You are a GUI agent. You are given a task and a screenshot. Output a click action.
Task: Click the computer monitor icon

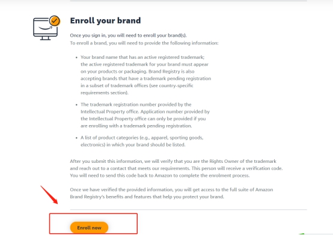click(x=46, y=29)
